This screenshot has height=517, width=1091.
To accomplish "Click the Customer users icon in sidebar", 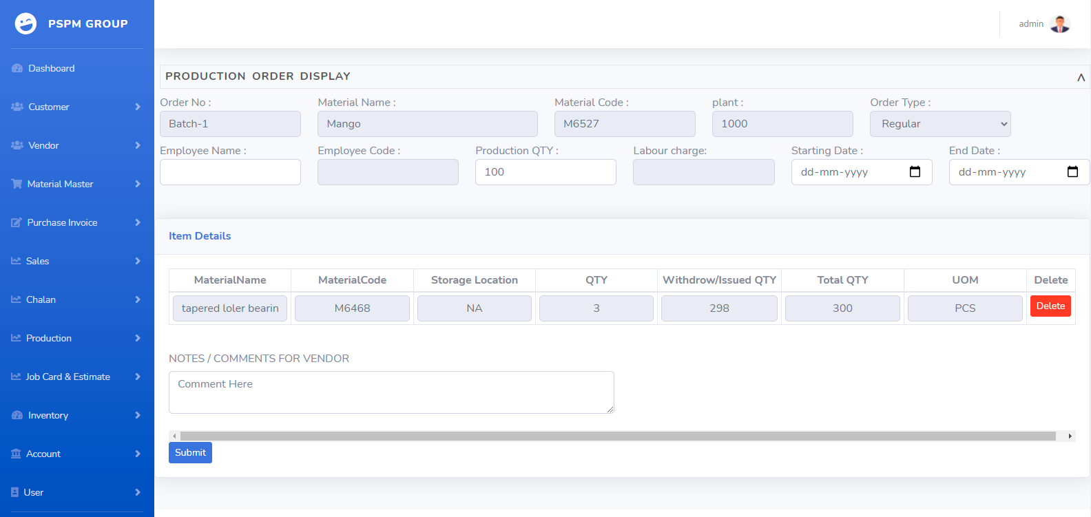I will click(17, 107).
